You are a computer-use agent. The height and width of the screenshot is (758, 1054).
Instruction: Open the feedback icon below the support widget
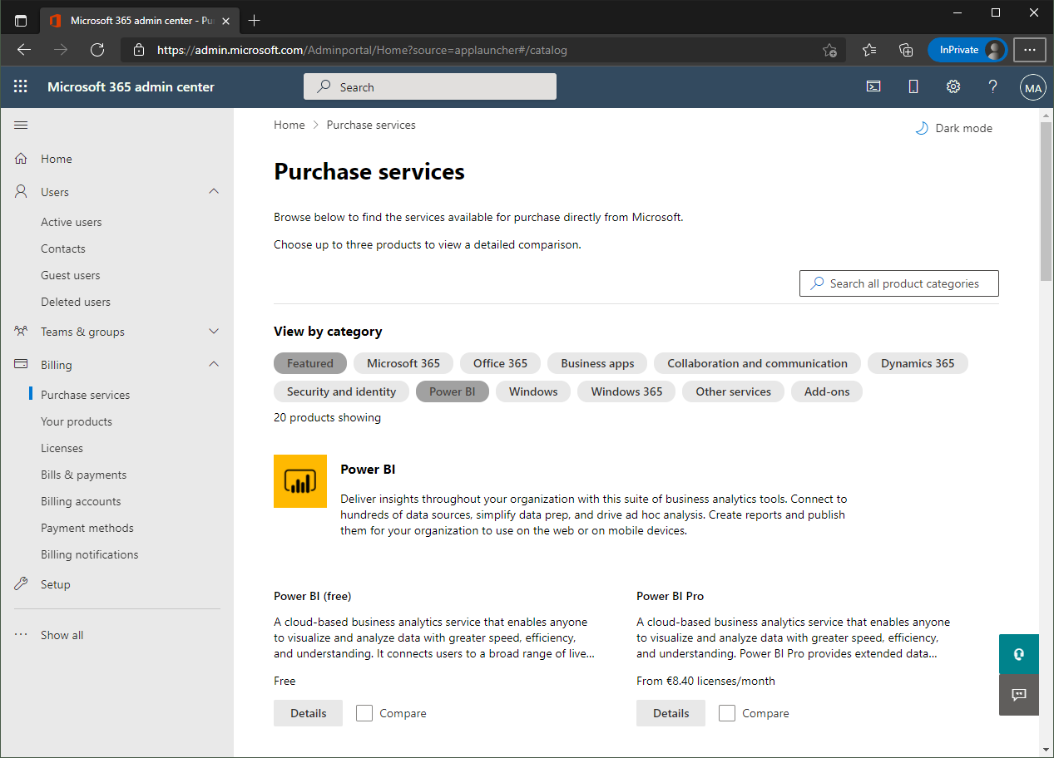click(x=1018, y=696)
